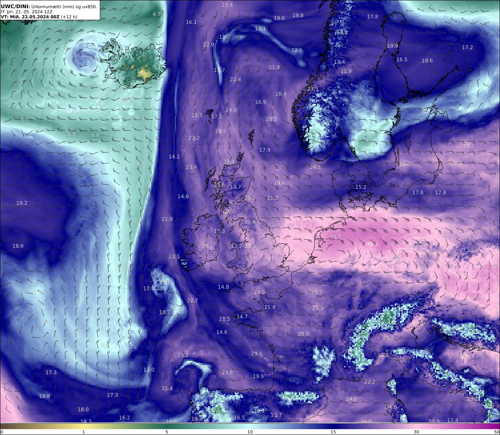Click the map value "13.9"
Image resolution: width=500 pixels, height=435 pixels.
[x=258, y=376]
